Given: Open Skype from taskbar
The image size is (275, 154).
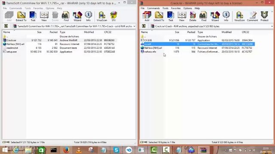Looking at the screenshot, I should (x=116, y=150).
